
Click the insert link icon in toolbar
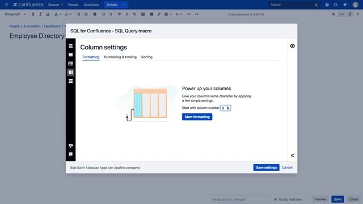click(159, 14)
